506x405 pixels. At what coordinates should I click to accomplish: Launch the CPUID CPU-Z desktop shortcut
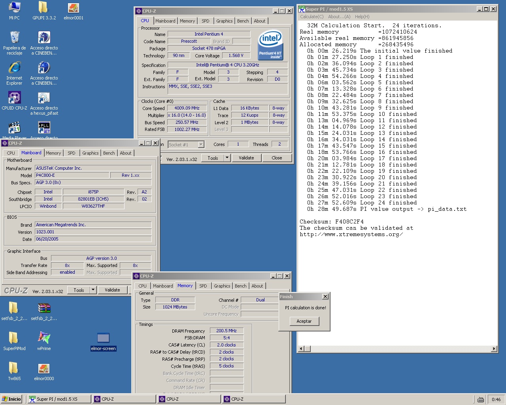click(x=14, y=100)
